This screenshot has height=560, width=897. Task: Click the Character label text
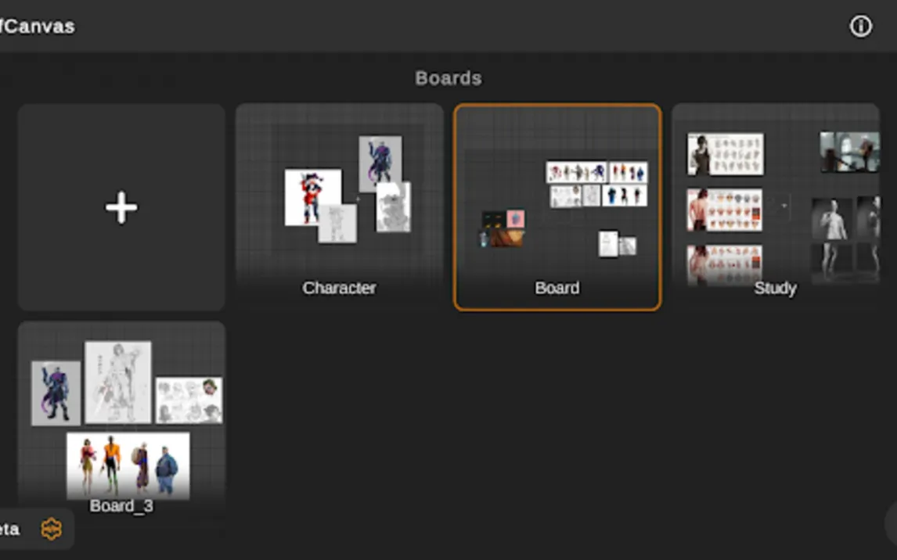pos(339,288)
